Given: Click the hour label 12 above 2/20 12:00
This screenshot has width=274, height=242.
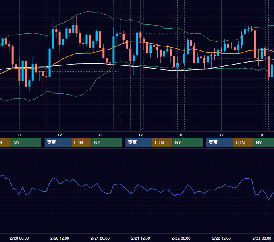Looking at the screenshot, I should coord(60,135).
